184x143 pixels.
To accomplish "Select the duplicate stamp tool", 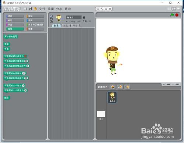I will pos(98,9).
